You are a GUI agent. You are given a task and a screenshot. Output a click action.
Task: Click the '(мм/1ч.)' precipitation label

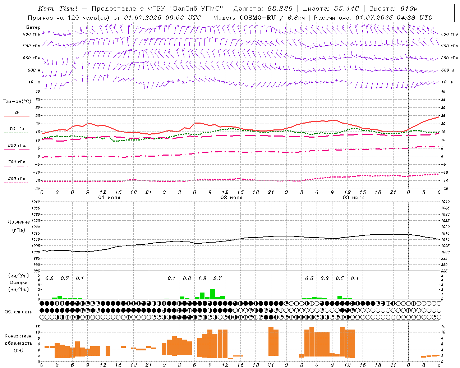19,290
